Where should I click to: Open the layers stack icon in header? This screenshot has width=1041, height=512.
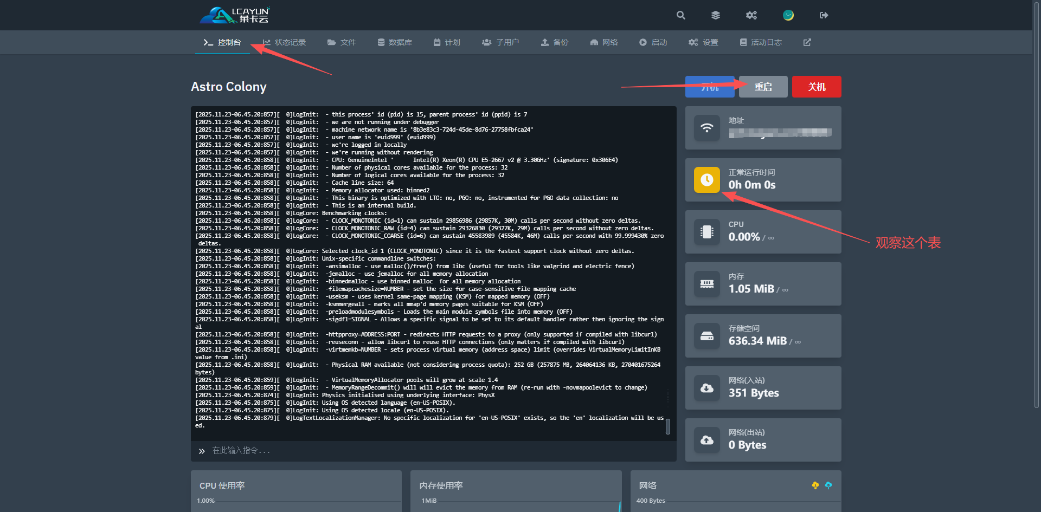[x=716, y=15]
